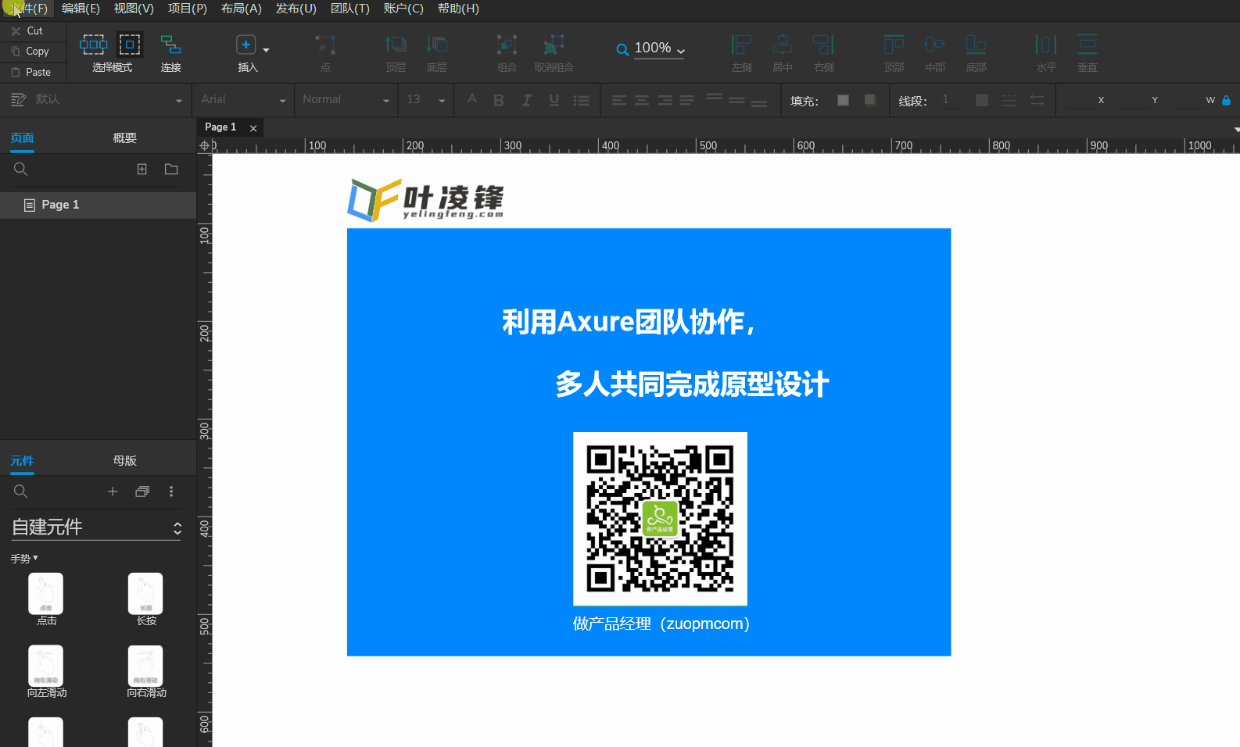Viewport: 1240px width, 747px height.
Task: Click the library stack icon in 元件 panel
Action: 142,491
